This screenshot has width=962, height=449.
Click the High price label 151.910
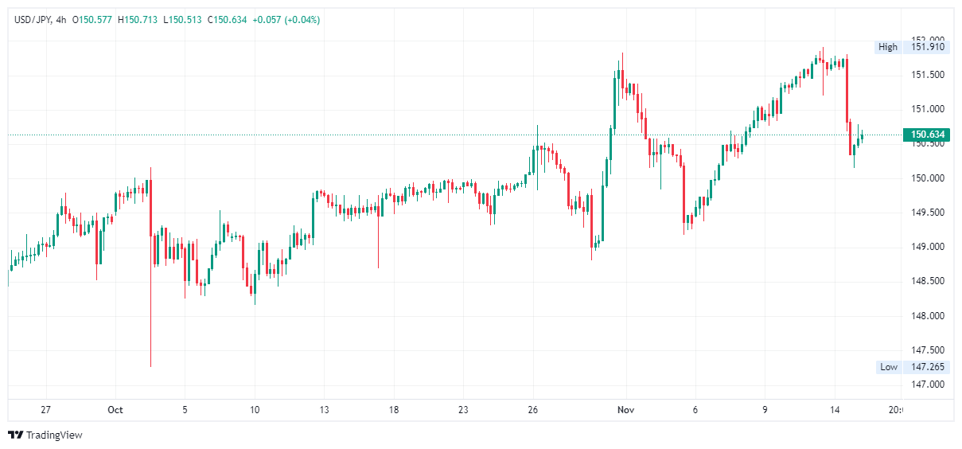tap(928, 47)
